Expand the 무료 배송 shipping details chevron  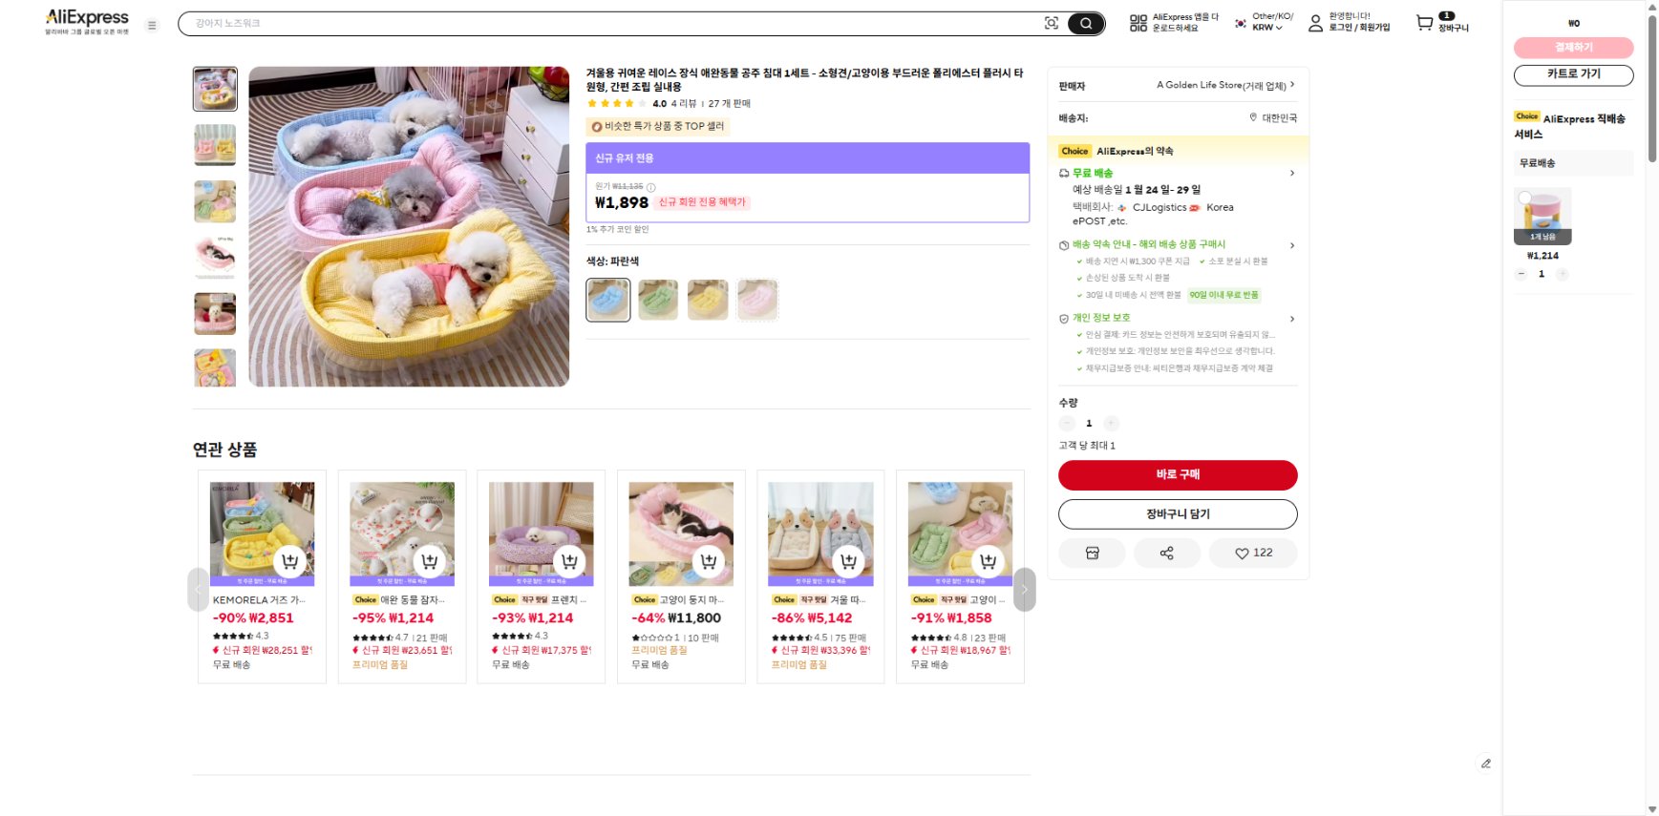(1292, 174)
